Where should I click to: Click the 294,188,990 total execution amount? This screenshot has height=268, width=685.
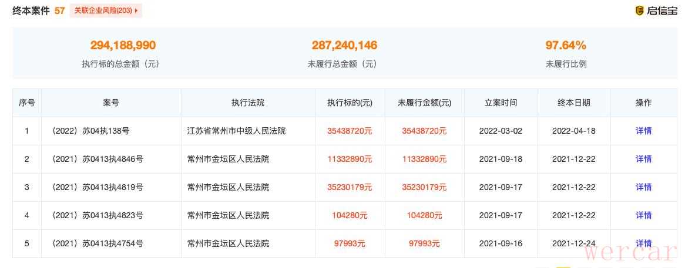pyautogui.click(x=123, y=45)
